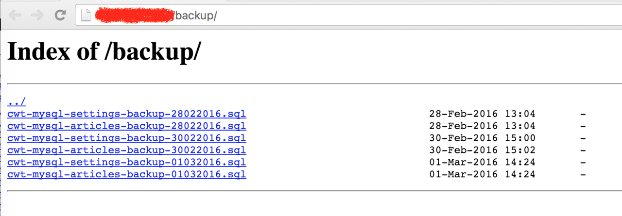Click the browser Back arrow
The height and width of the screenshot is (216, 622).
tap(15, 16)
